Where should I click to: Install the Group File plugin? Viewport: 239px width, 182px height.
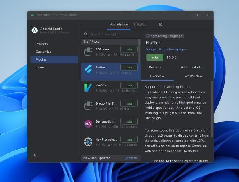pos(129,103)
